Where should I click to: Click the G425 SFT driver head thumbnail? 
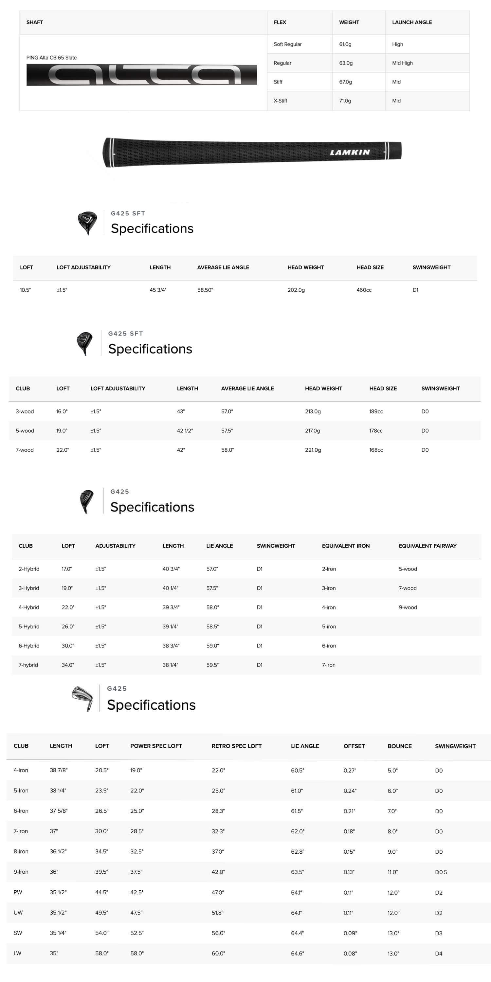[88, 223]
